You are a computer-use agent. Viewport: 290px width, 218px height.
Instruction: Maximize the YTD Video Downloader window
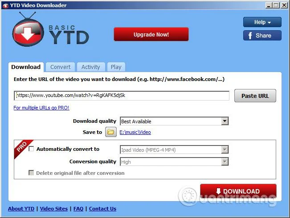[276, 5]
